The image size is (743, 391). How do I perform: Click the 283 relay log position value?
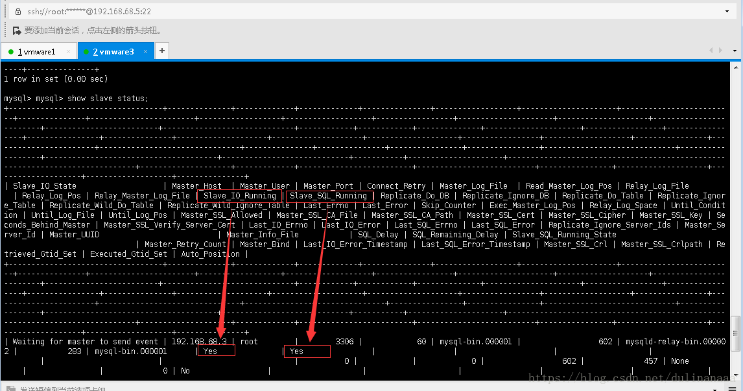tap(75, 351)
